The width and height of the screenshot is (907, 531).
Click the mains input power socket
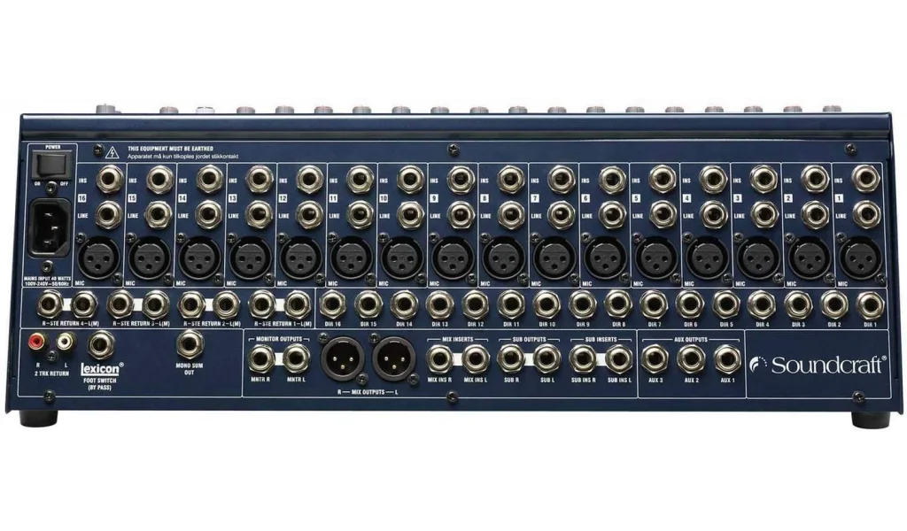pos(50,227)
